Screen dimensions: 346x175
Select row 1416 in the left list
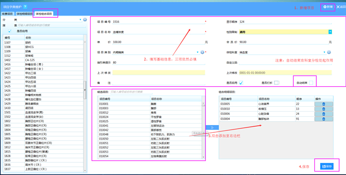(x=43, y=64)
